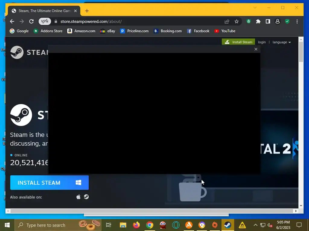Open the Windows Start menu

pyautogui.click(x=7, y=225)
